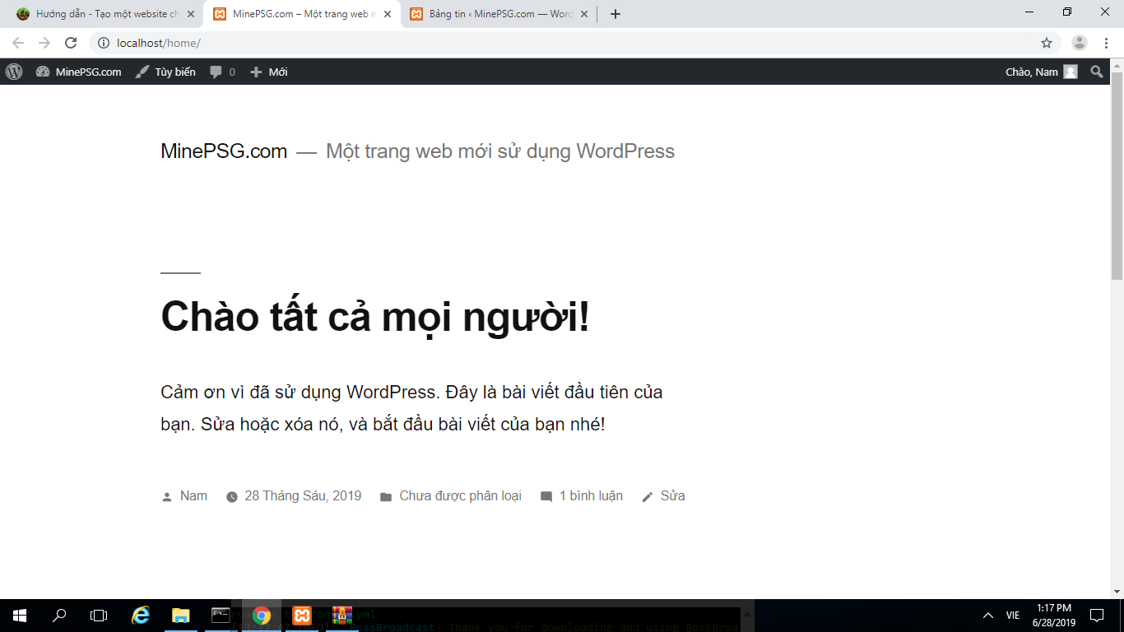Open the search icon in the admin bar
The width and height of the screenshot is (1124, 632).
tap(1096, 72)
